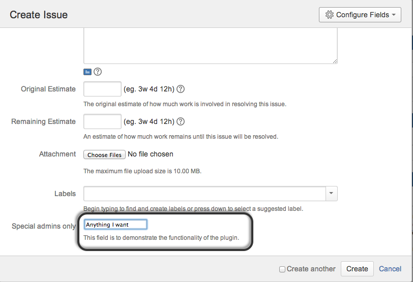Open help icon beside Remaining Estimate
The width and height of the screenshot is (413, 282).
click(x=181, y=121)
